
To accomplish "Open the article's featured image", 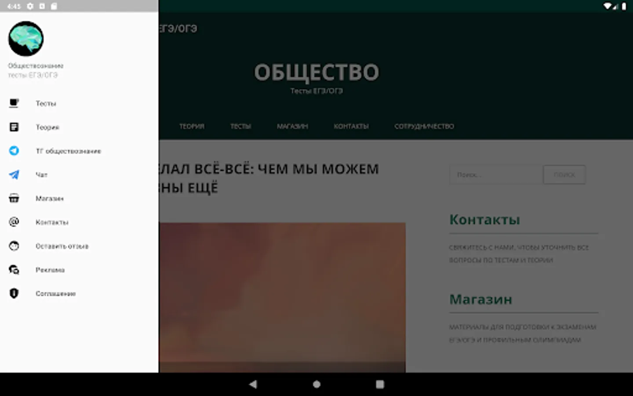I will click(282, 297).
